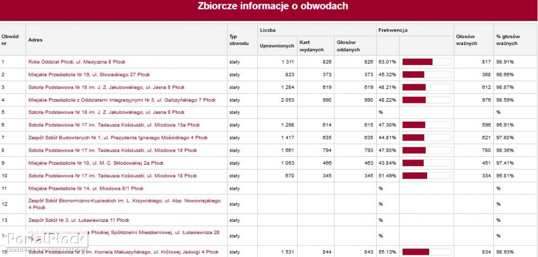Click the 48.21% turnout bar for district 3
Screen dimensions: 538x257
pos(427,88)
